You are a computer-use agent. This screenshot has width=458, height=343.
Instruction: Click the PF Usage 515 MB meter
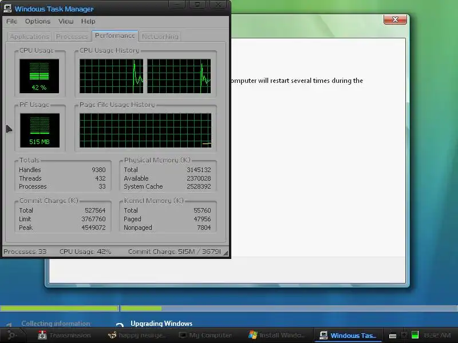click(40, 130)
